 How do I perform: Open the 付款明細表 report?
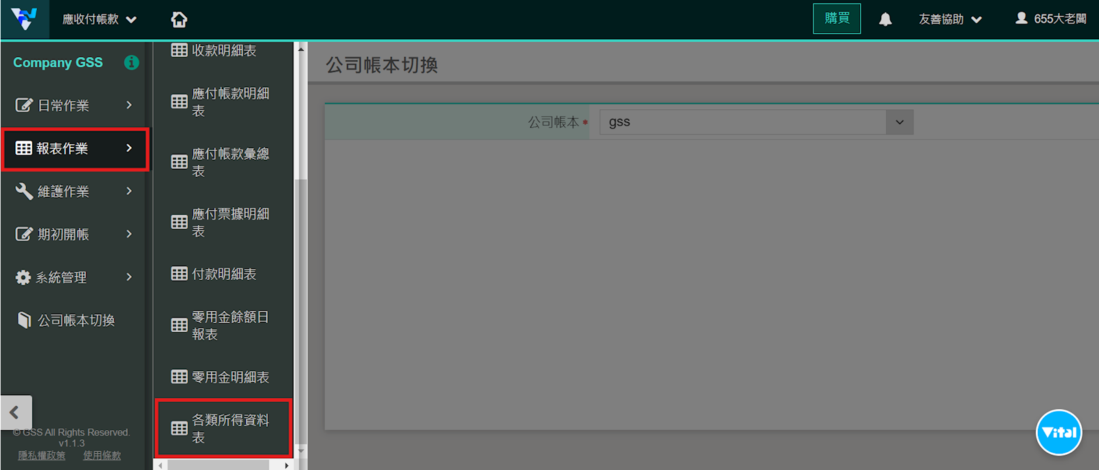224,274
